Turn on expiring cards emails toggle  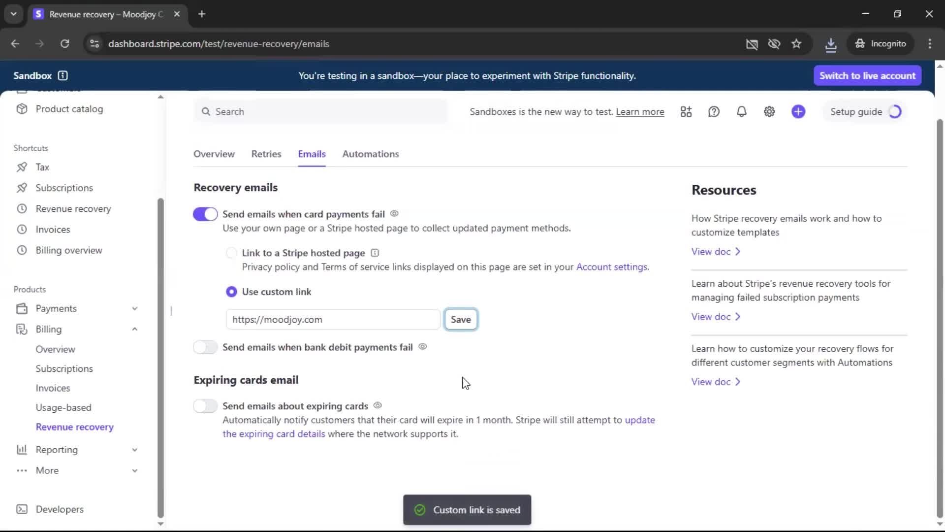coord(205,406)
